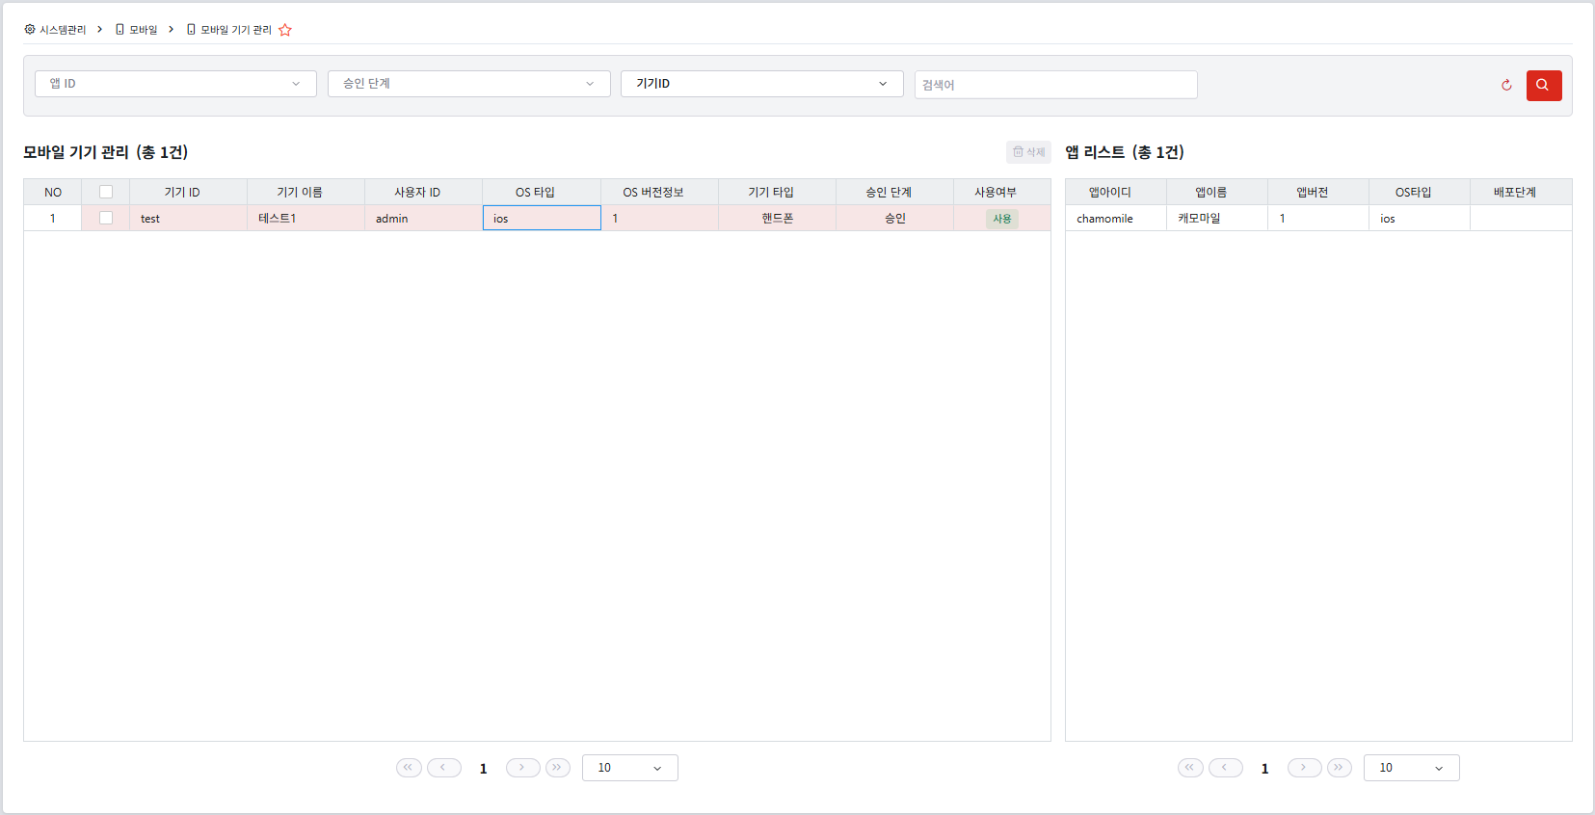Screen dimensions: 1595x815
Task: Select the 핸드폰 device type cell
Action: [x=777, y=218]
